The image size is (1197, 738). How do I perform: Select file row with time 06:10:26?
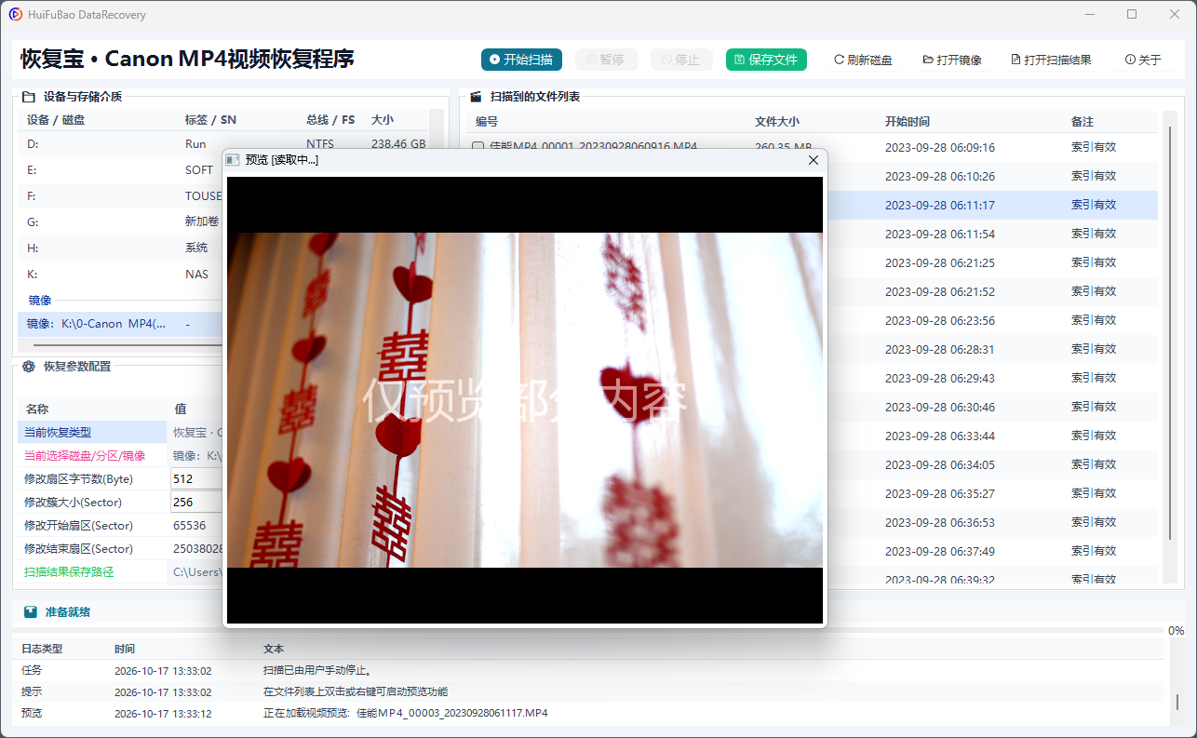pyautogui.click(x=992, y=176)
